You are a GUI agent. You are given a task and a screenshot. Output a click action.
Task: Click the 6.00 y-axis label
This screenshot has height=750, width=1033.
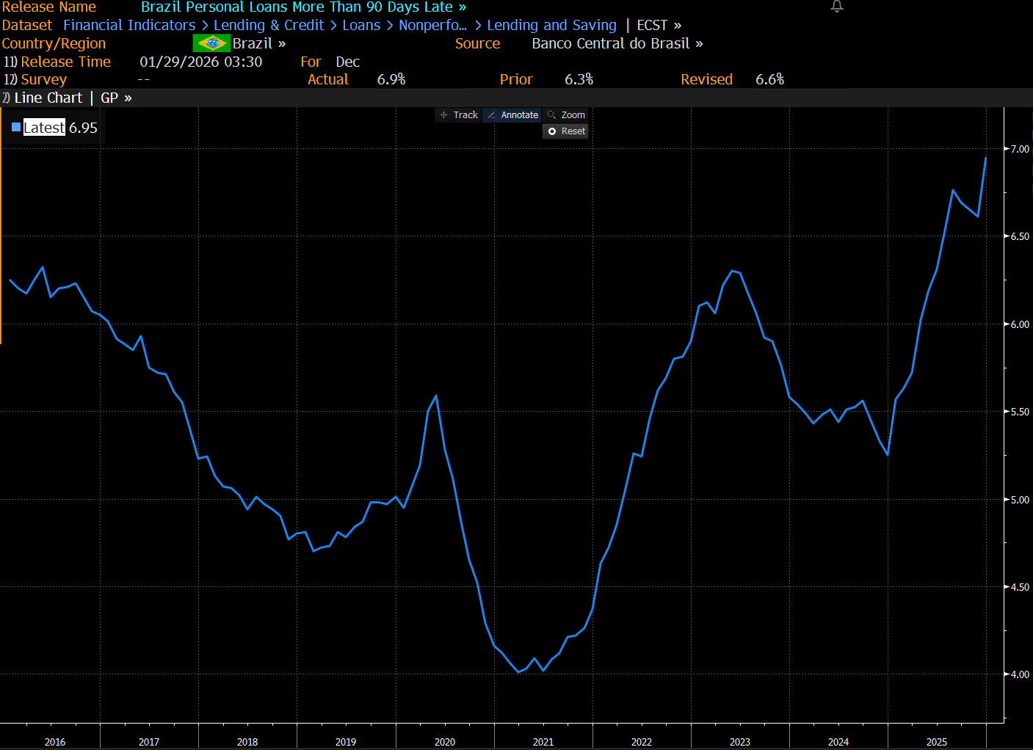(x=1020, y=324)
